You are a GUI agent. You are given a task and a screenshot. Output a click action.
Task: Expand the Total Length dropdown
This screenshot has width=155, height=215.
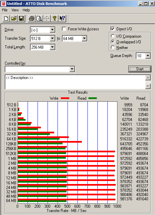click(x=53, y=47)
